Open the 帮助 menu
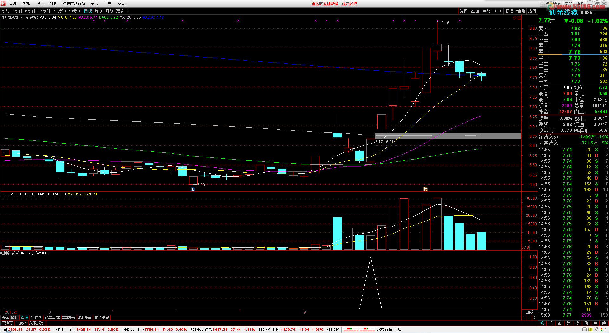The width and height of the screenshot is (609, 333). [121, 3]
